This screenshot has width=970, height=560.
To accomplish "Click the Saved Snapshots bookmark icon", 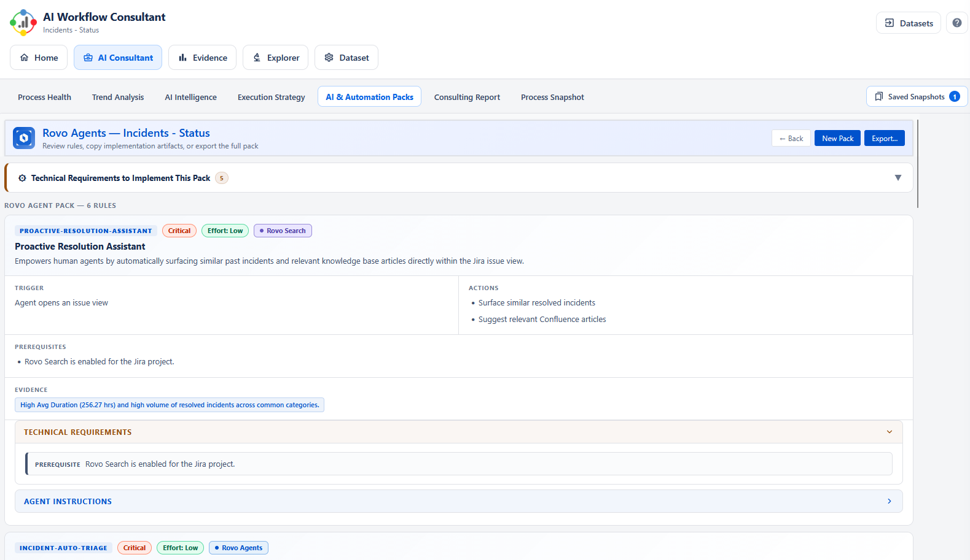I will point(878,96).
